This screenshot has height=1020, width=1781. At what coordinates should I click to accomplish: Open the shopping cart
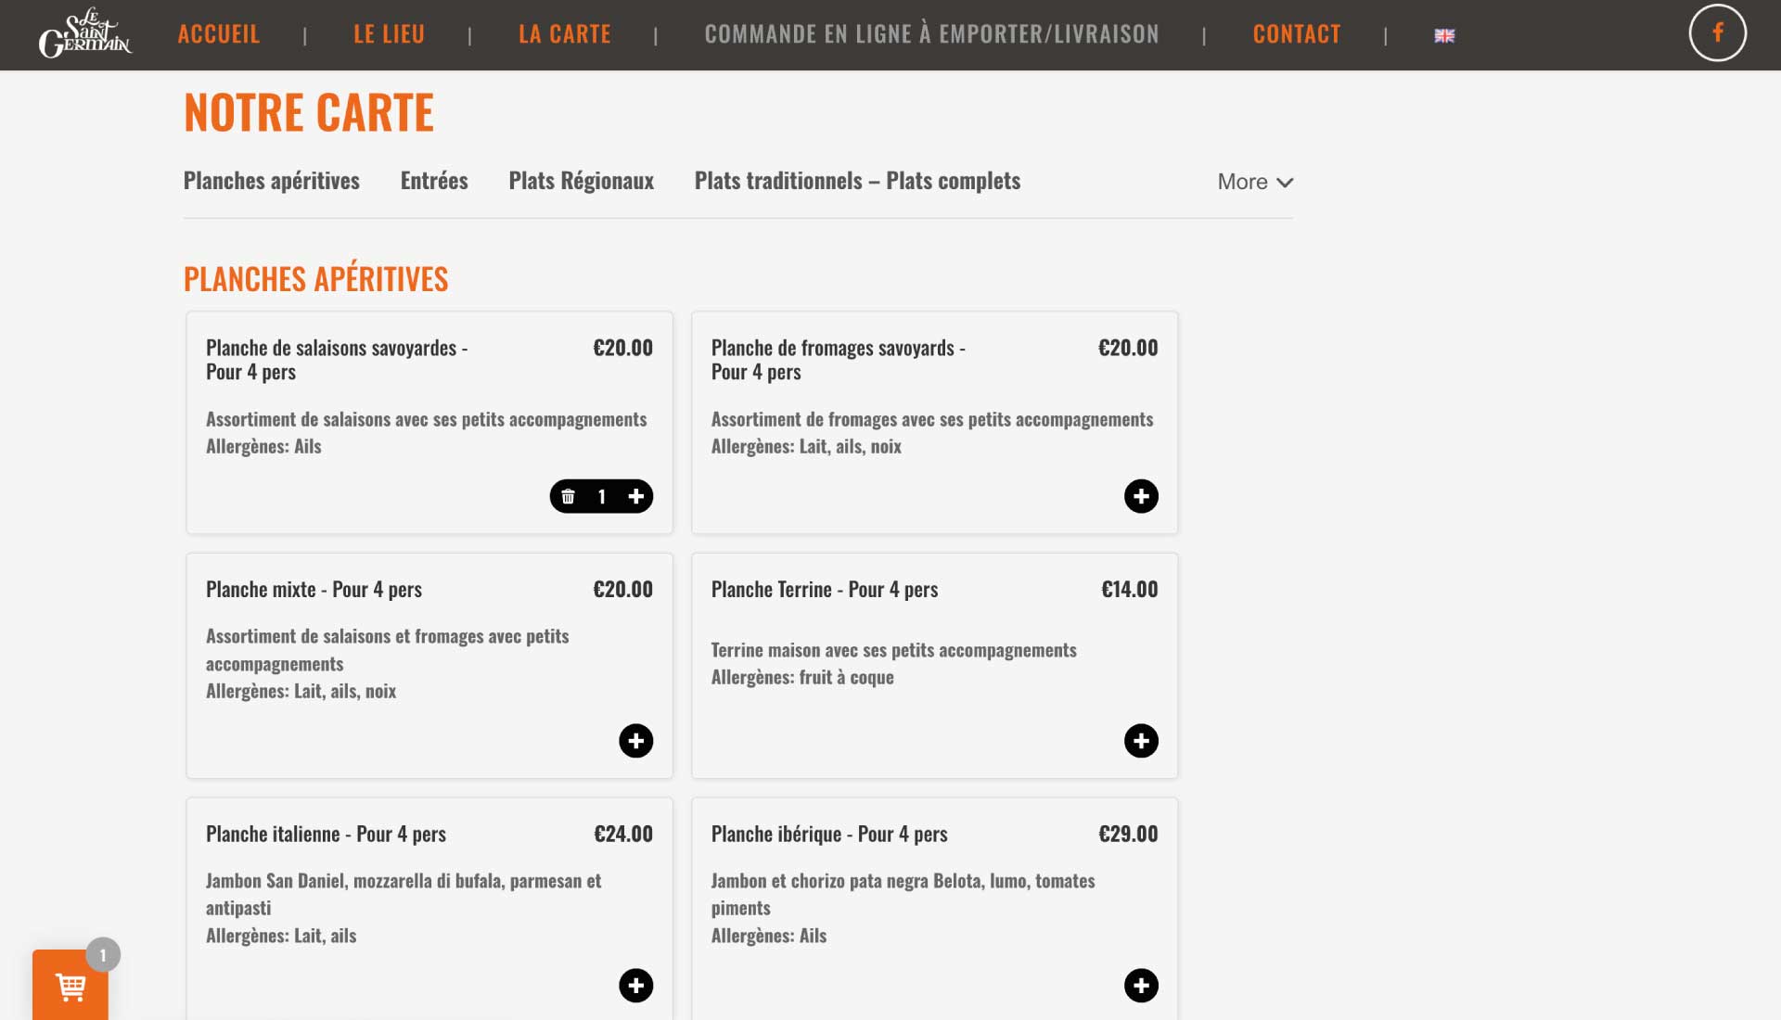(x=70, y=986)
